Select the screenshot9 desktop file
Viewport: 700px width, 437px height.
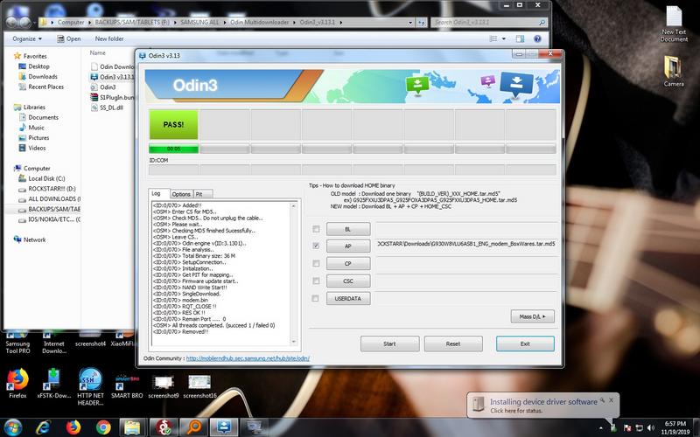point(164,386)
